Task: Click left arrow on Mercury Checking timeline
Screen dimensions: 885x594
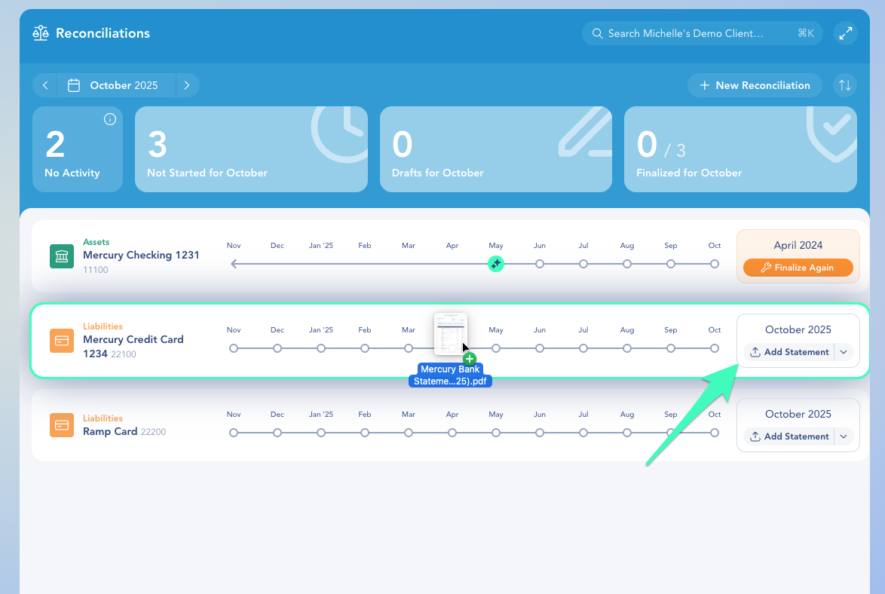Action: (x=234, y=264)
